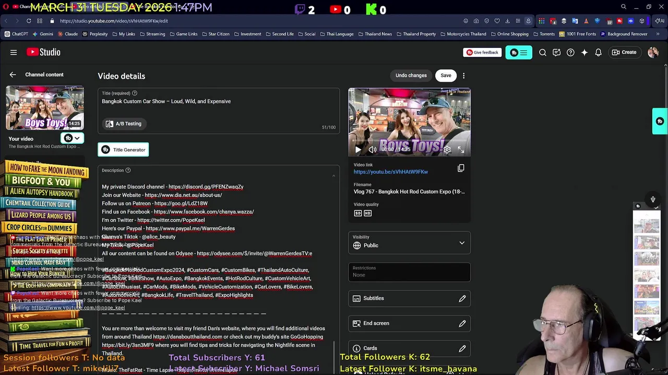Click the YouTube Studio logo
This screenshot has height=375, width=668.
tap(43, 52)
